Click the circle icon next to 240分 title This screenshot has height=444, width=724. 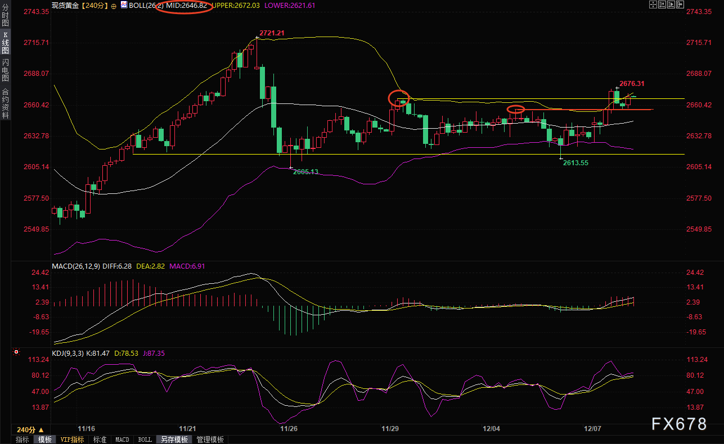[114, 5]
